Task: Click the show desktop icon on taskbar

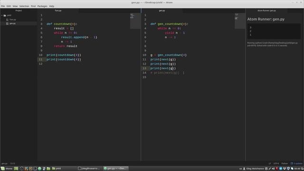Action: tap(16, 169)
